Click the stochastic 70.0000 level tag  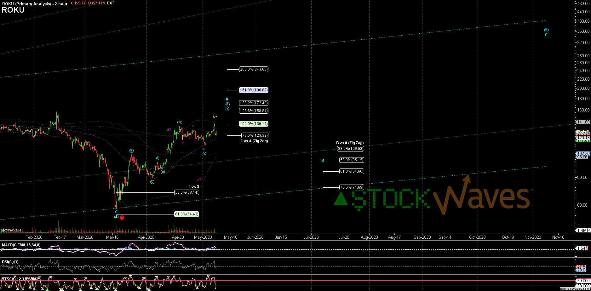tap(583, 281)
